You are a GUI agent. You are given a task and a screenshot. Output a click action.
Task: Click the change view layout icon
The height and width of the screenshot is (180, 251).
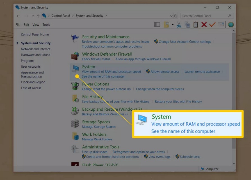pos(166,24)
